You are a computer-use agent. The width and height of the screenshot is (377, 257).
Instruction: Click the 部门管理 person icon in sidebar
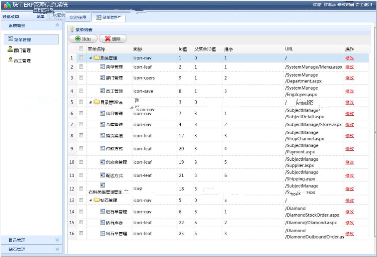[10, 50]
